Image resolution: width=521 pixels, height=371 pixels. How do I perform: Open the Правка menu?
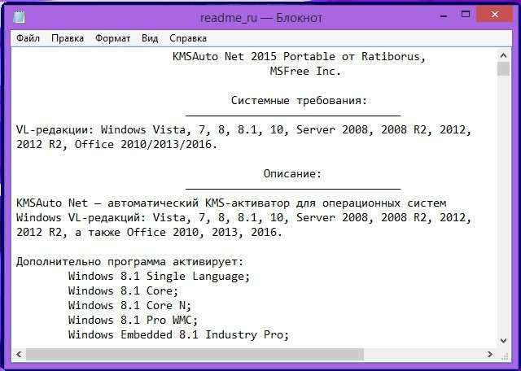tap(68, 38)
